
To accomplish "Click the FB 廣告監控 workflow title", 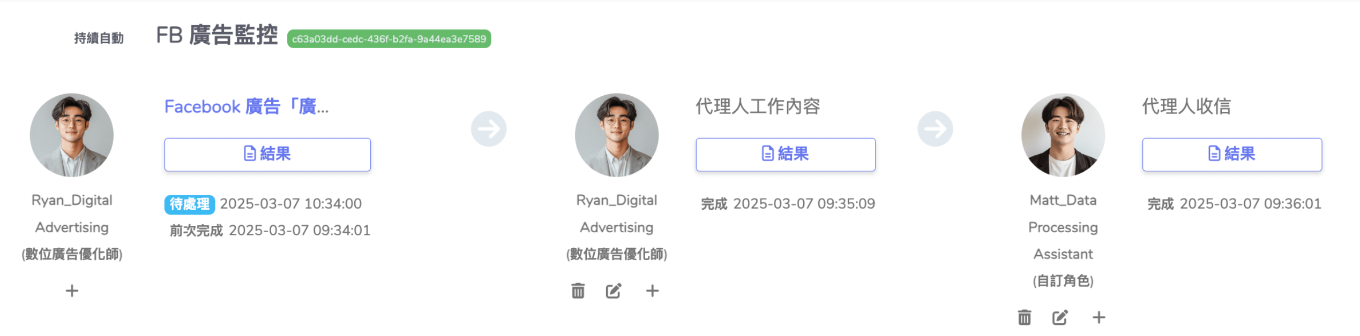I will (x=217, y=35).
